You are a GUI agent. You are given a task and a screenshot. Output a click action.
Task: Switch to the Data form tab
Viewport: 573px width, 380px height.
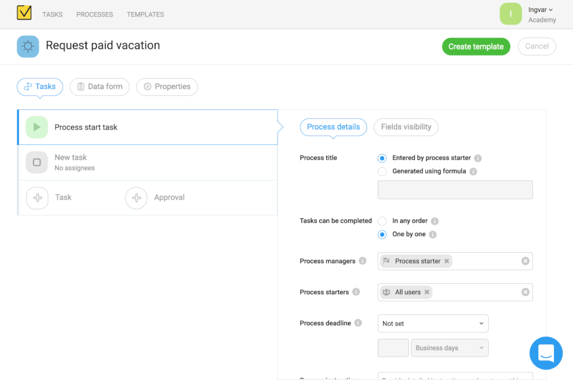[x=99, y=86]
